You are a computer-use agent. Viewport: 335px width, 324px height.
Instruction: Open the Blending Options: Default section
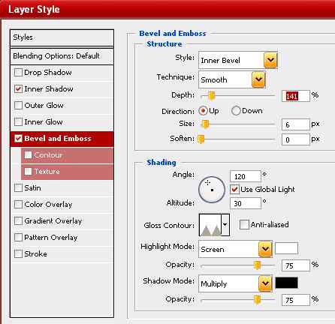coord(62,55)
